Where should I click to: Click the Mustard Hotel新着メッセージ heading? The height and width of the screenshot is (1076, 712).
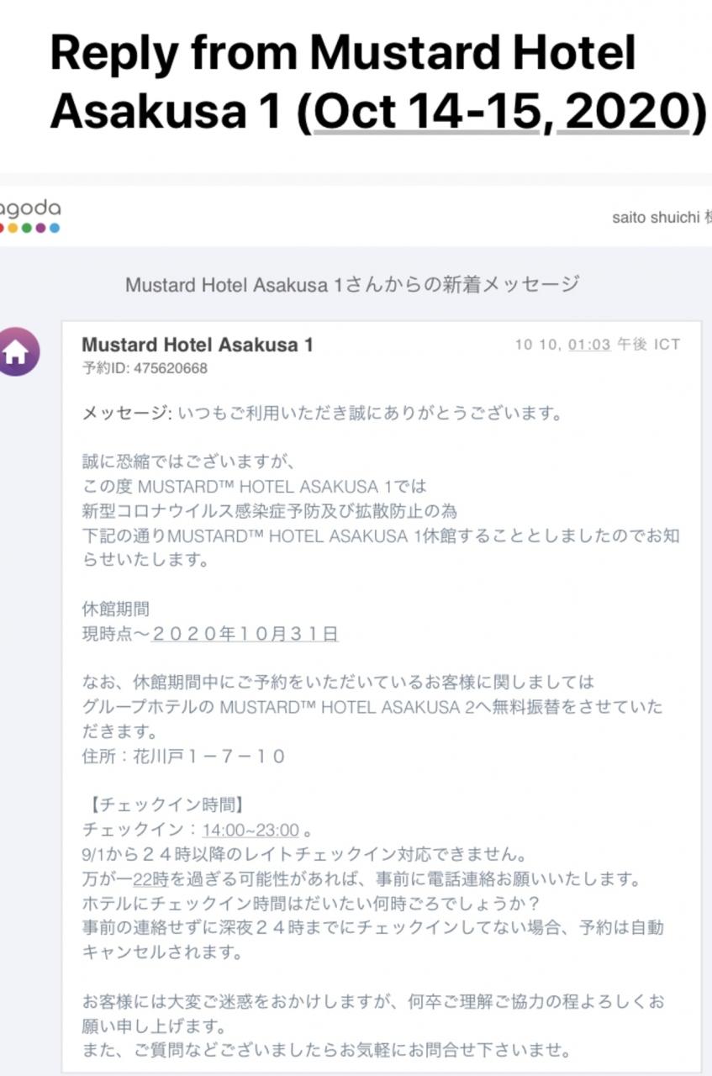352,284
